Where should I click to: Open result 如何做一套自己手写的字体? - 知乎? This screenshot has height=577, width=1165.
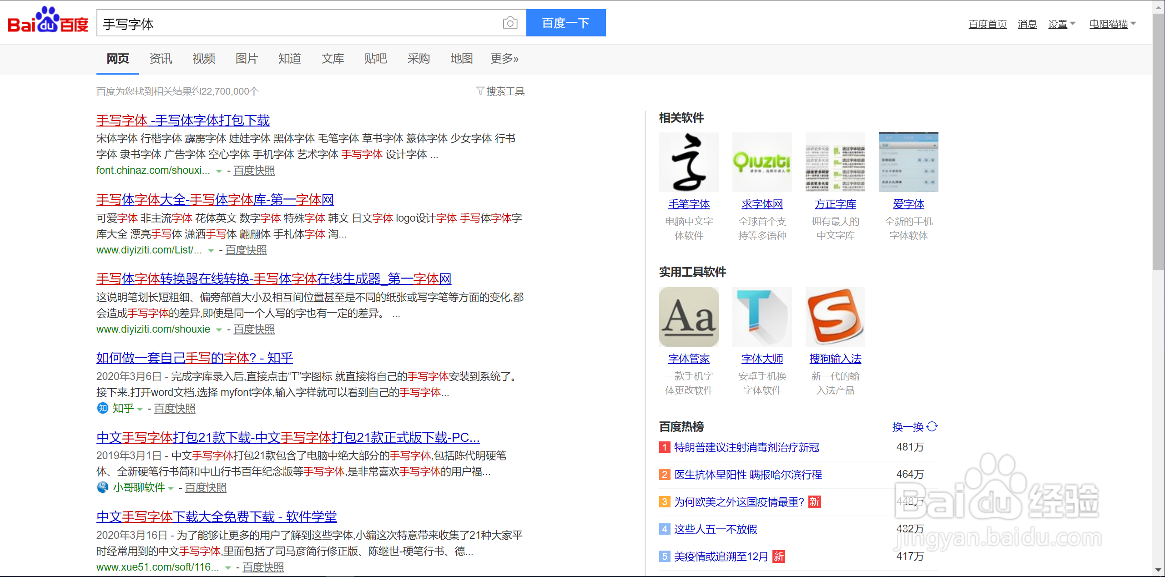[x=194, y=358]
